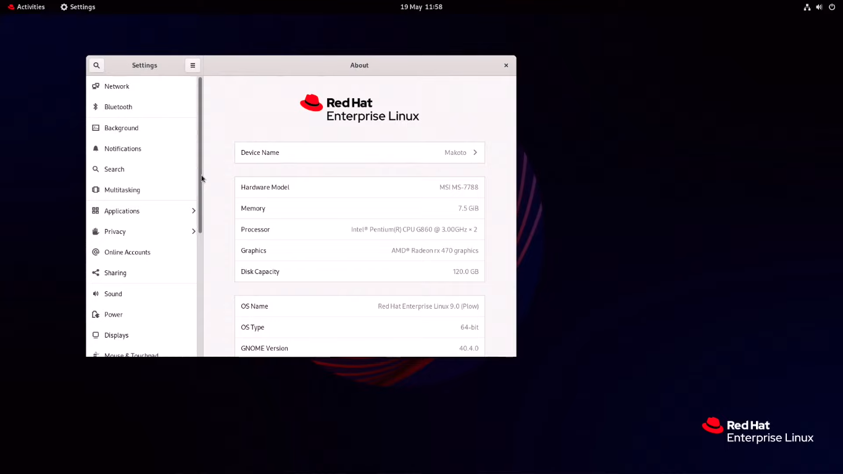
Task: Select Notifications in the sidebar
Action: pos(142,149)
